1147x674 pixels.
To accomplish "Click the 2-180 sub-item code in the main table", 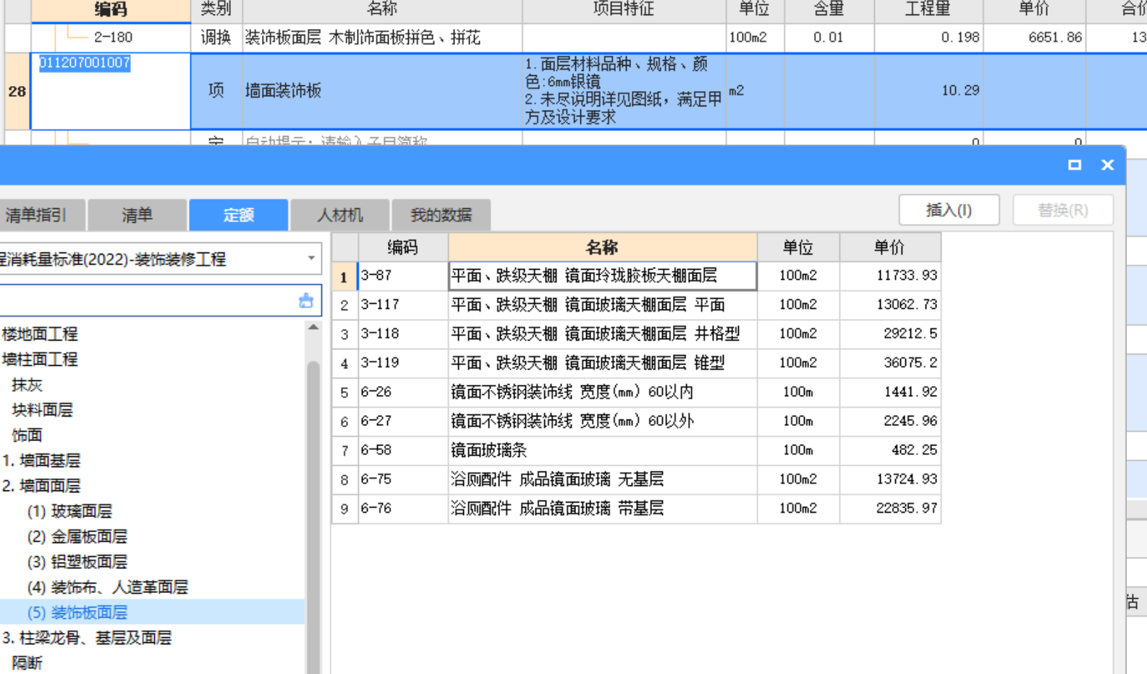I will point(113,37).
